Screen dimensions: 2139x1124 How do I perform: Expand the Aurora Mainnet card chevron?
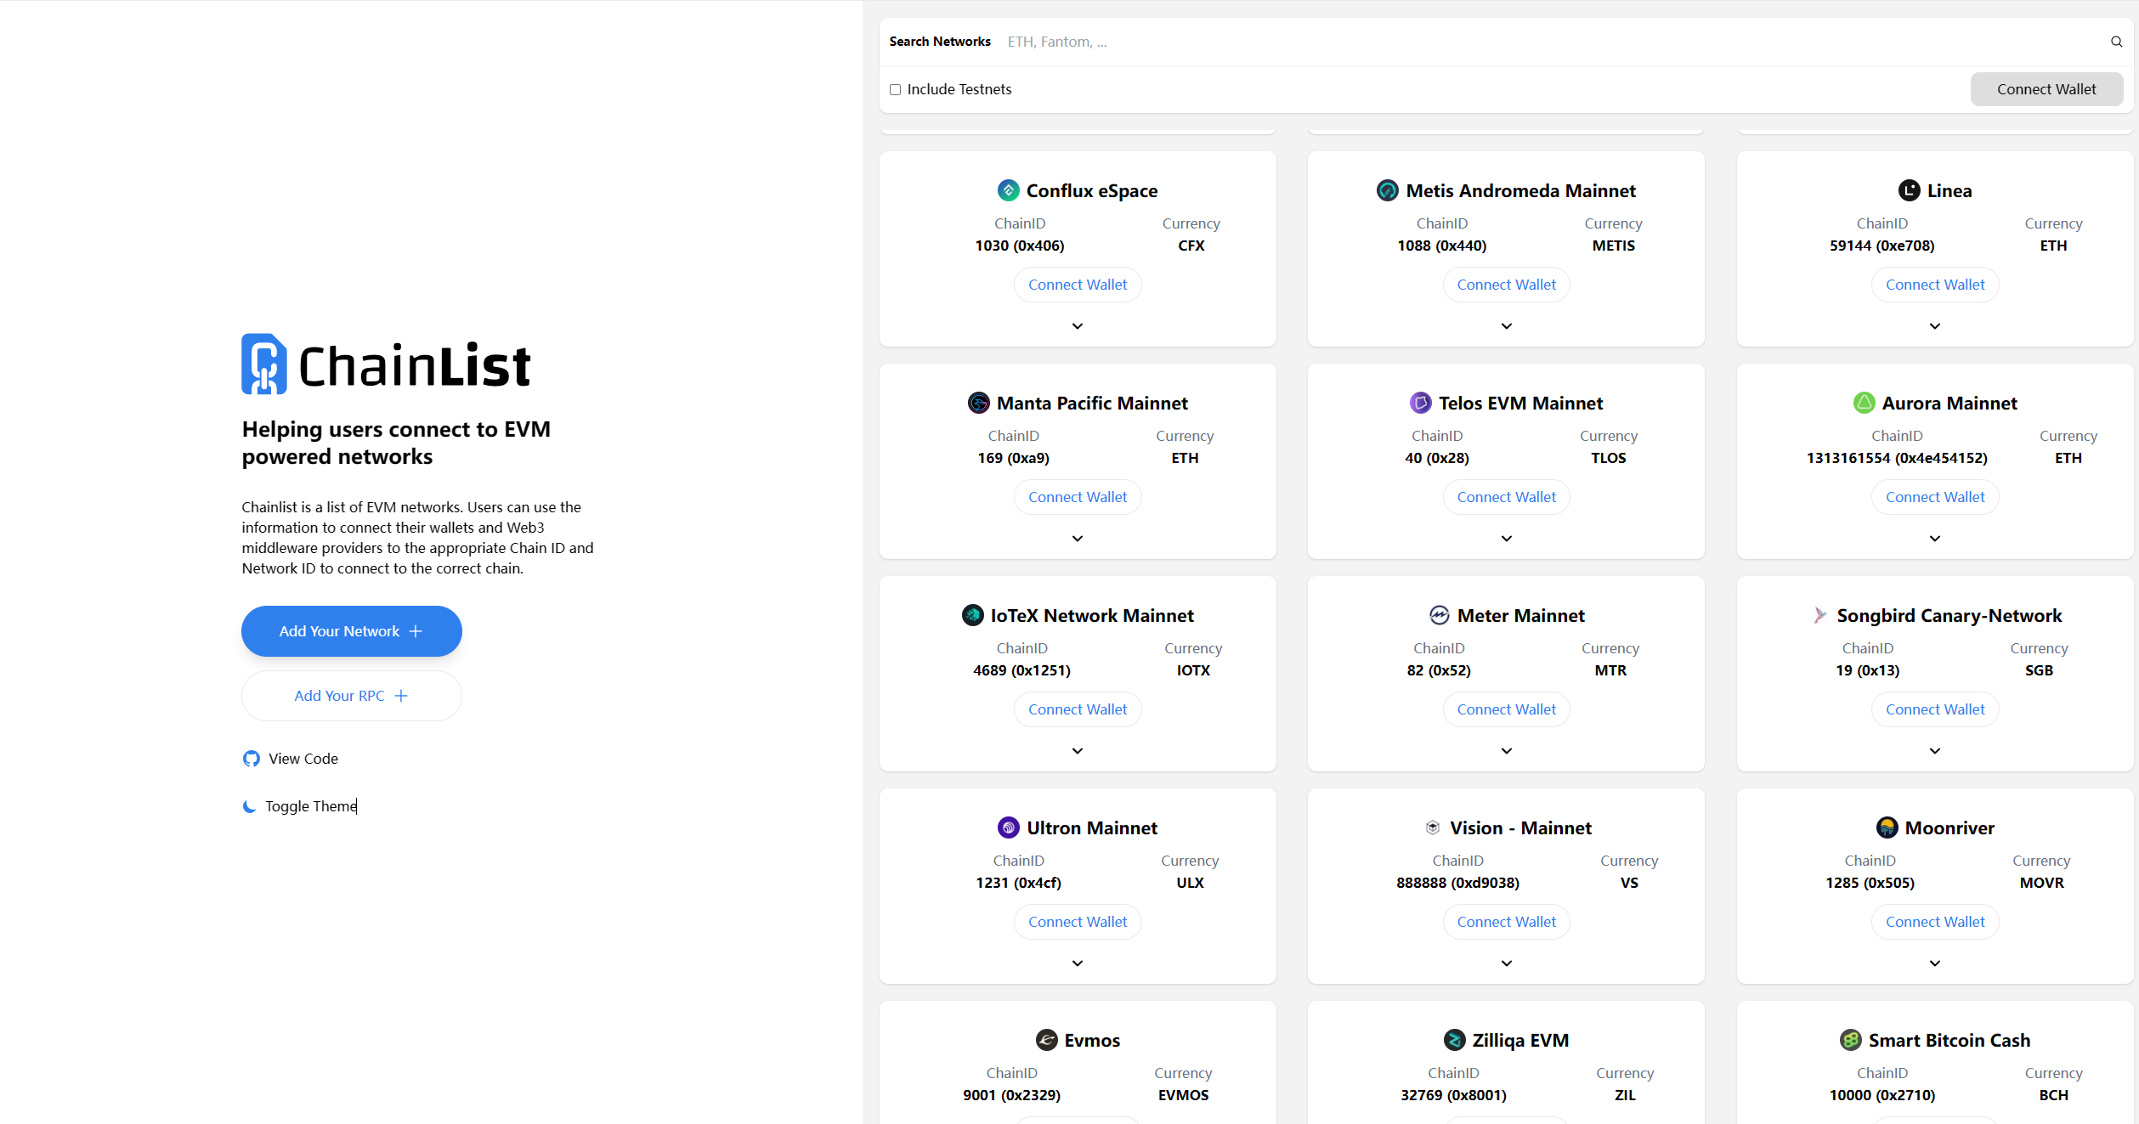pos(1935,539)
